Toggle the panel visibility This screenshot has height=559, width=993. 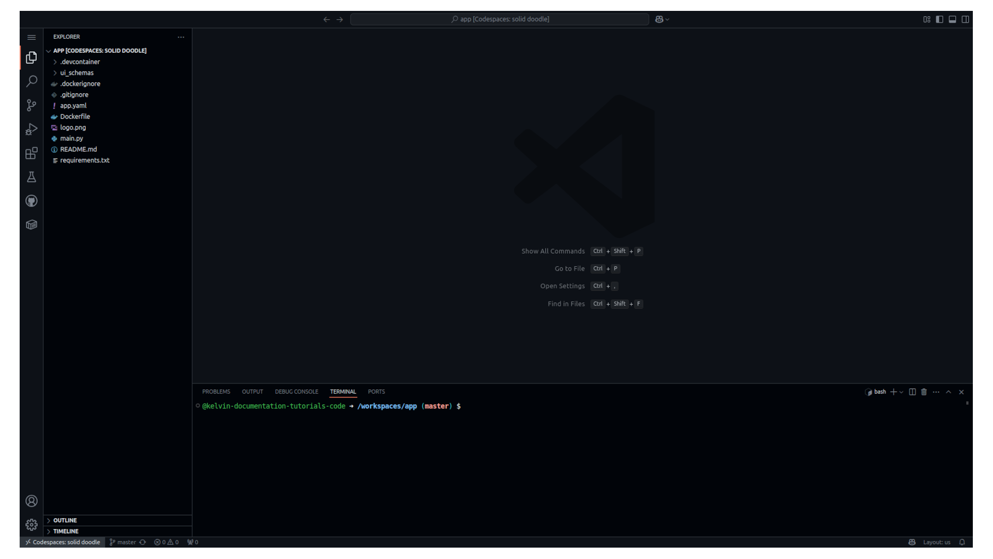(952, 19)
